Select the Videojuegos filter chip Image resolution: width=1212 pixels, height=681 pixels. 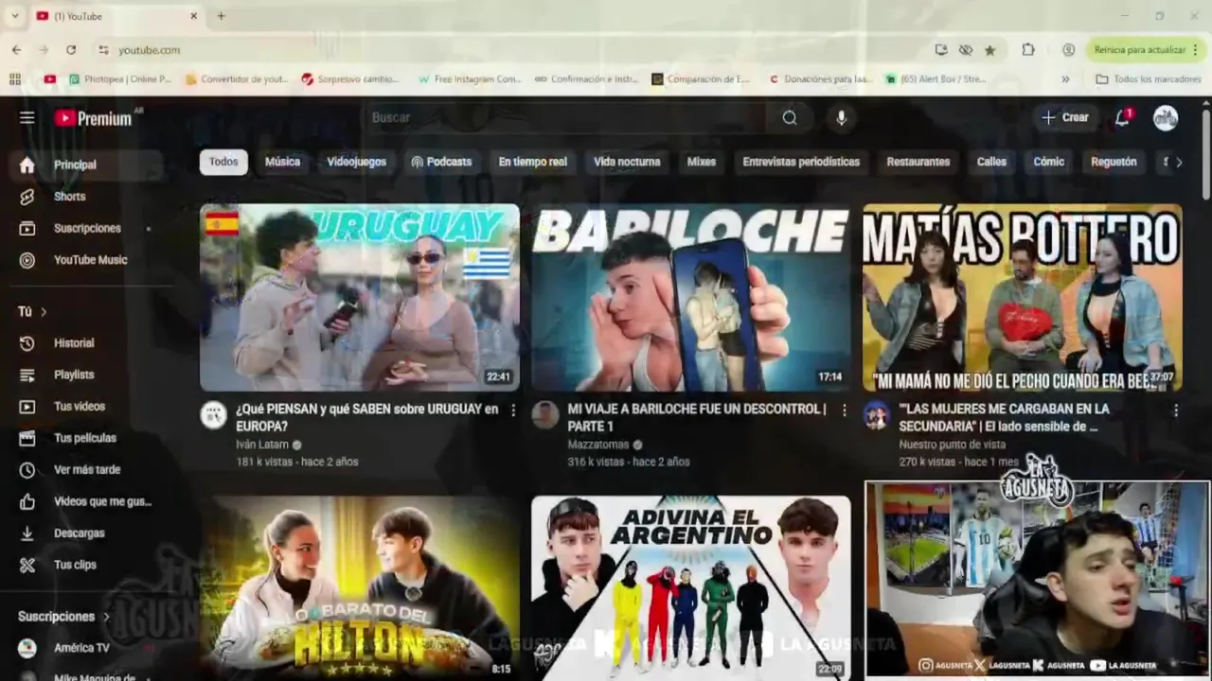click(x=357, y=162)
